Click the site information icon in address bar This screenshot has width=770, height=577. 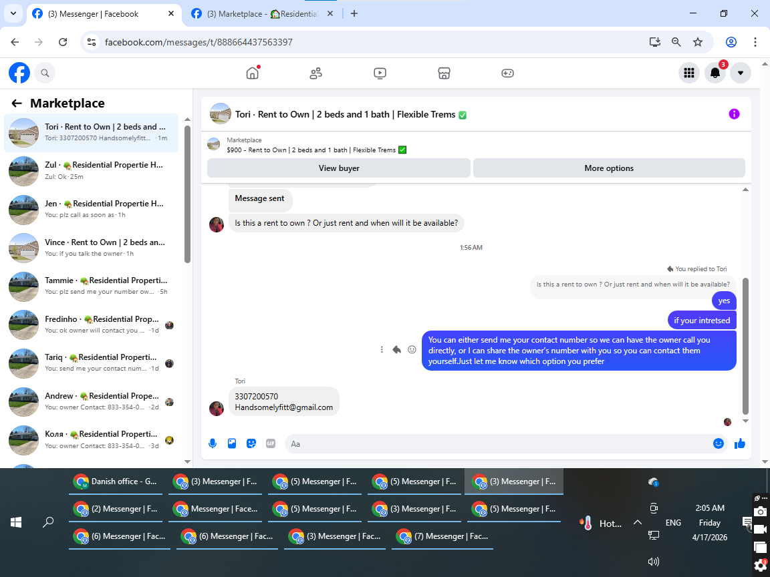[92, 42]
